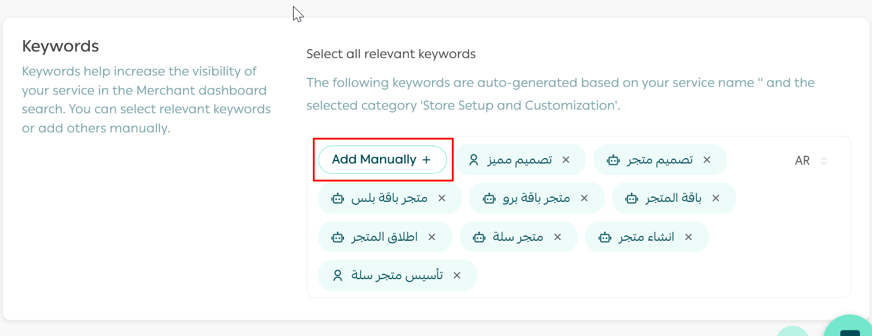The image size is (872, 336).
Task: Remove the 'متجر باقة برو' keyword chip
Action: tap(584, 198)
